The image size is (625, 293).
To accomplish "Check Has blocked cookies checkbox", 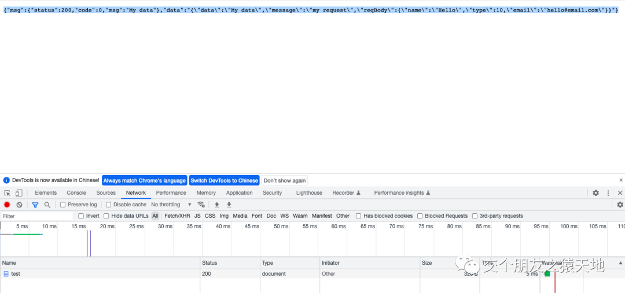I will tap(358, 216).
